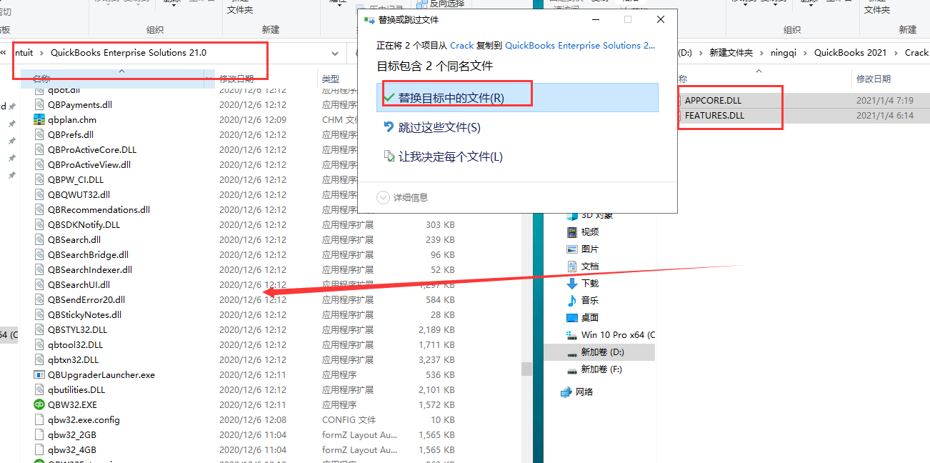Show hidden breadcrumb path chevrons in left window
This screenshot has height=463, width=930.
point(4,53)
